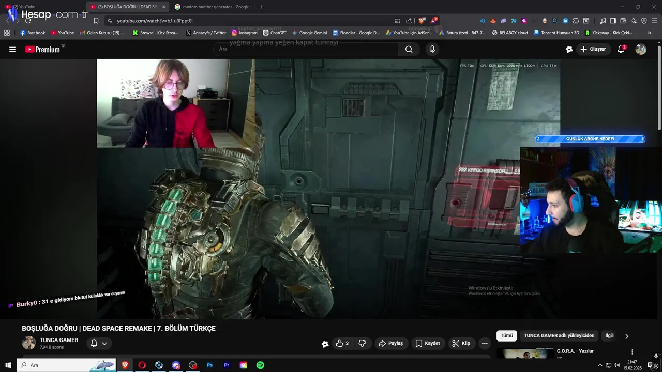Open 'Tencent Hunyuan 3D' bookmark

556,33
